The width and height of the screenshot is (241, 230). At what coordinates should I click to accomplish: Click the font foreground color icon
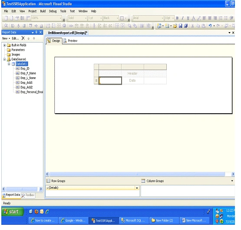193,18
